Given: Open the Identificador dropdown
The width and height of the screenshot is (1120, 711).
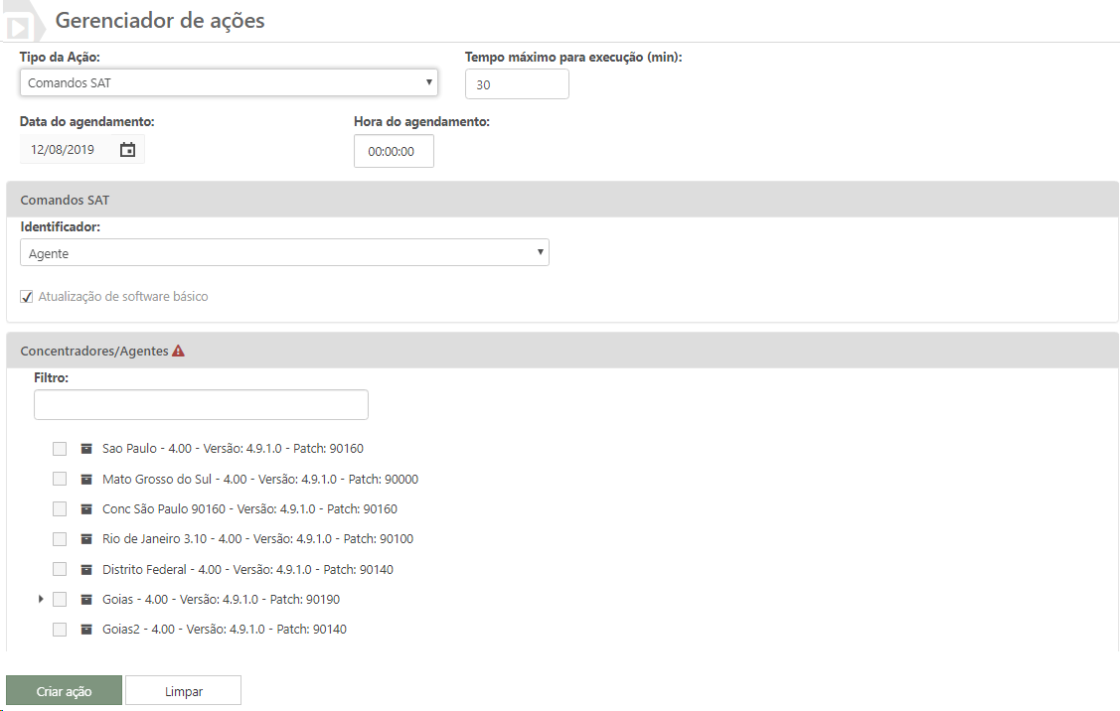Looking at the screenshot, I should (x=284, y=252).
